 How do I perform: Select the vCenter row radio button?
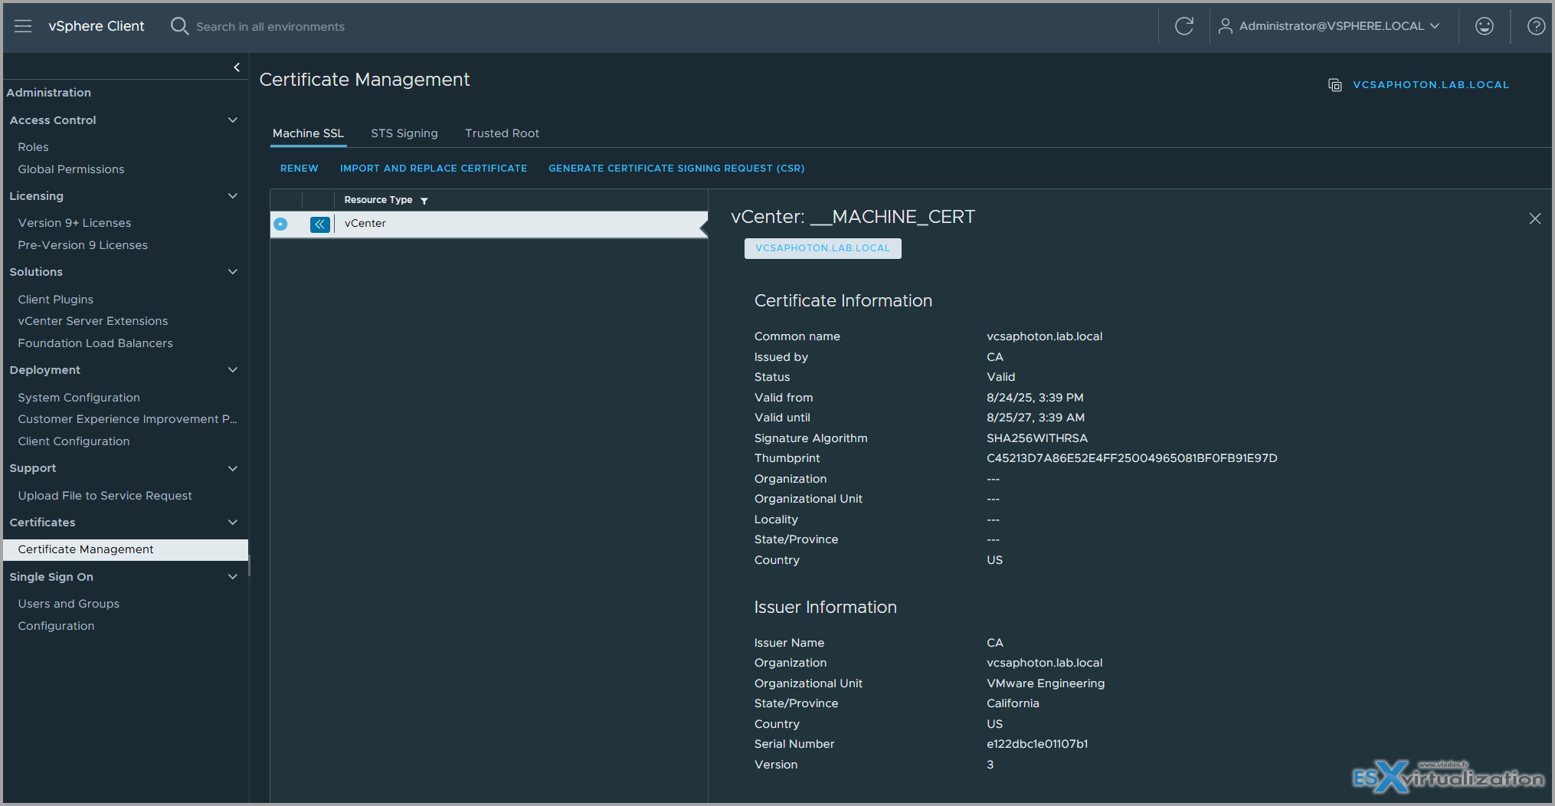[x=280, y=224]
